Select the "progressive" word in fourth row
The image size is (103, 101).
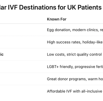click(84, 67)
